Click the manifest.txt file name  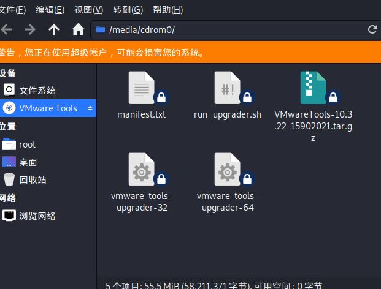point(142,114)
